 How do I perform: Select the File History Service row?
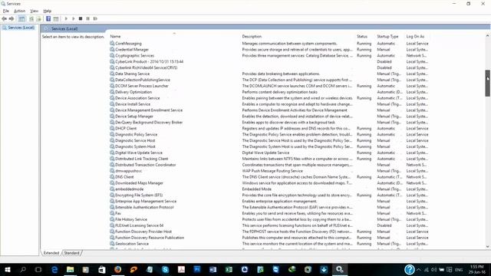point(269,219)
